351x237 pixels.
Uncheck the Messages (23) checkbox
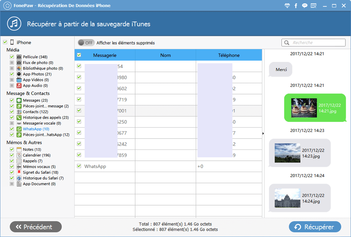pos(12,100)
